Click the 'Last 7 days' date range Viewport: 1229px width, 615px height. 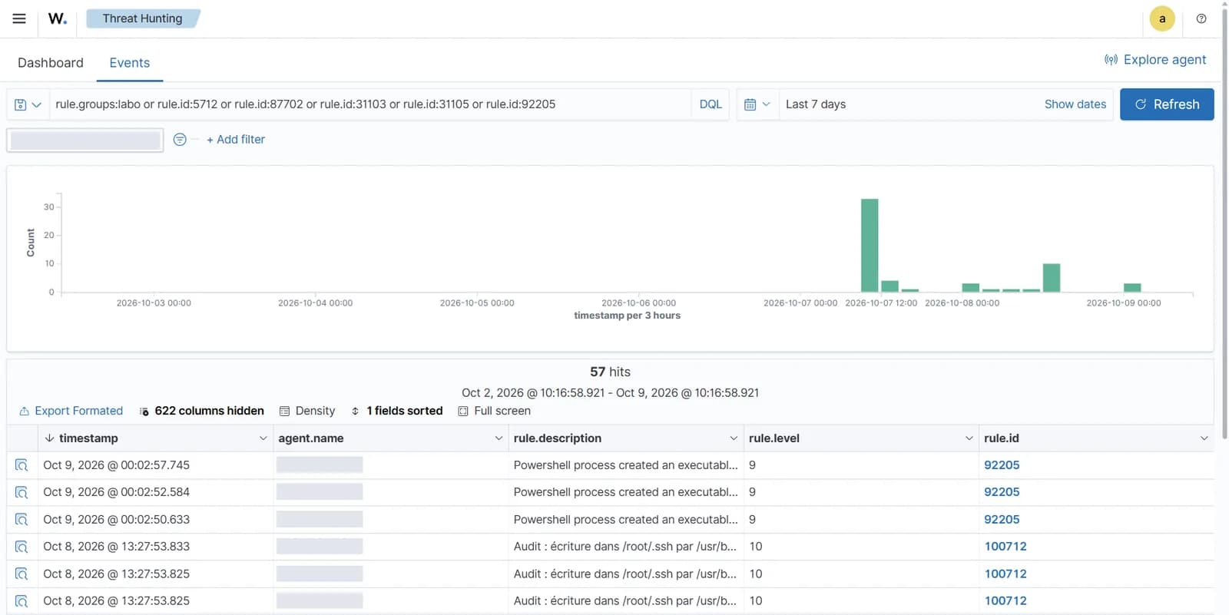[816, 104]
